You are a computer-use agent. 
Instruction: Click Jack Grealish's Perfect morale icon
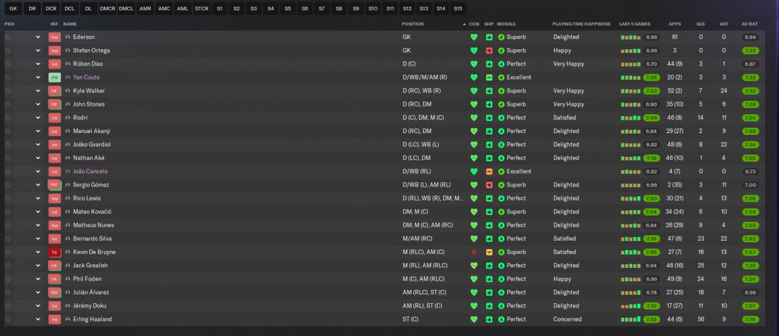coord(501,266)
